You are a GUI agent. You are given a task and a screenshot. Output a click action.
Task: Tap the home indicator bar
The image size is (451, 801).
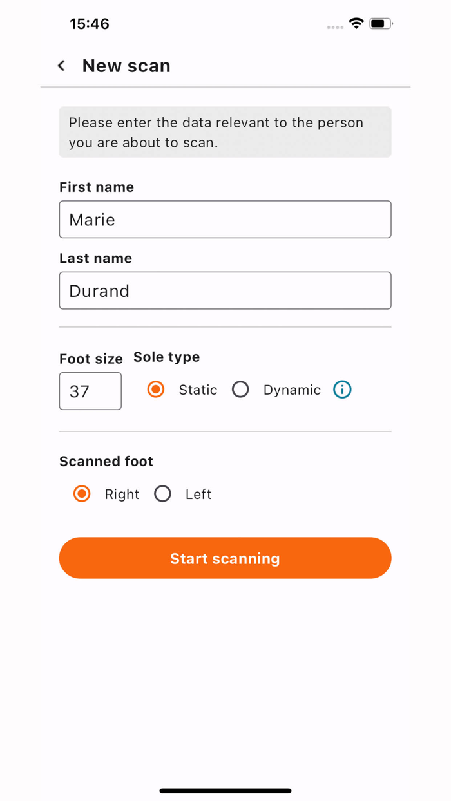pyautogui.click(x=225, y=791)
